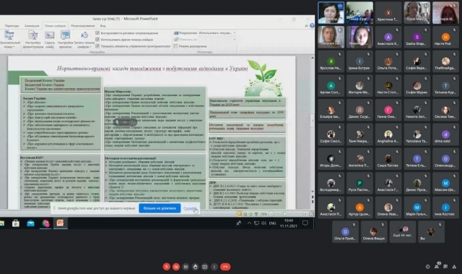Click Більше не ділитися button

click(160, 208)
